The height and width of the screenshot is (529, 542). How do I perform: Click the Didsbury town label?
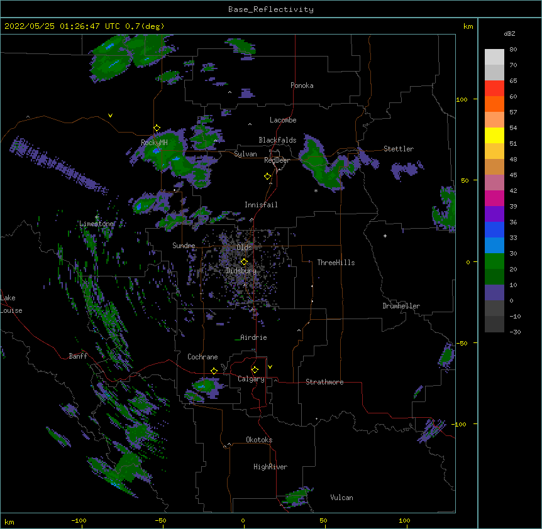click(x=241, y=271)
